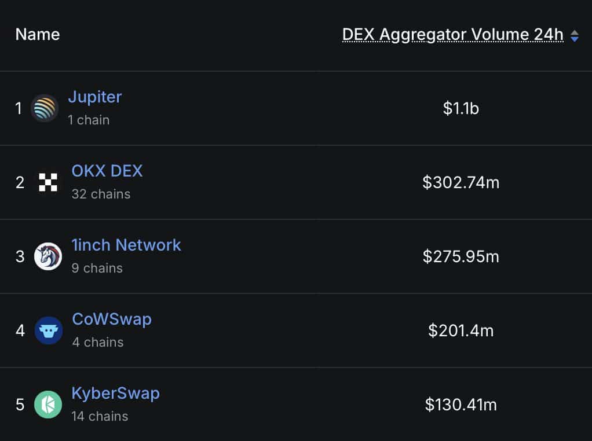Viewport: 592px width, 441px height.
Task: Click the KyberSwap green logo
Action: coord(48,405)
